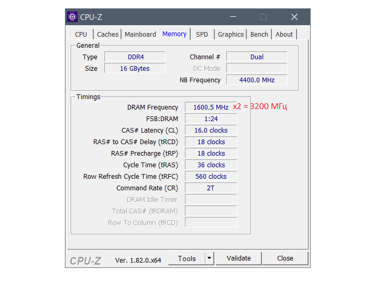The height and width of the screenshot is (281, 385).
Task: Select the 16 GBytes size value
Action: 135,68
